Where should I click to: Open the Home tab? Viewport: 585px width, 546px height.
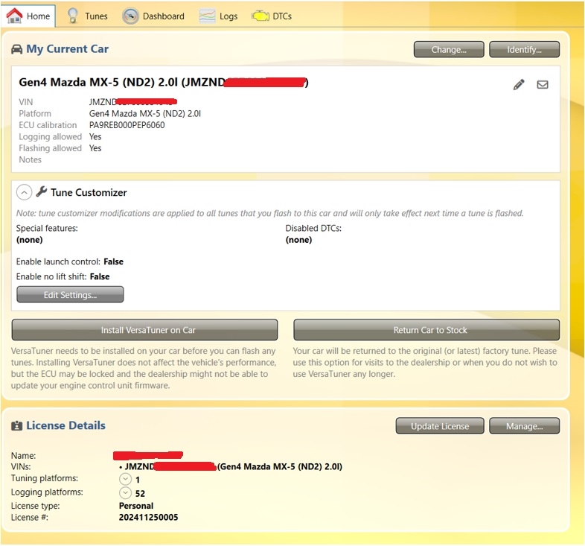coord(28,16)
